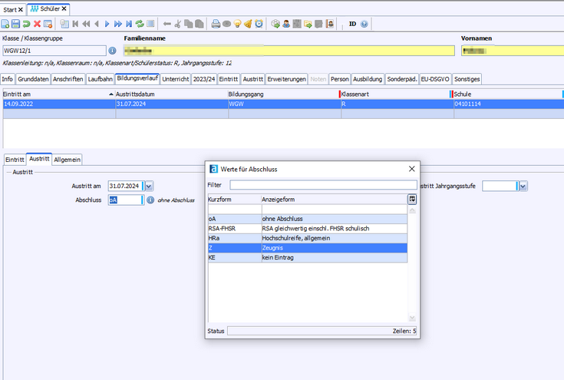Open the Austritt am date dropdown
The image size is (564, 380).
click(149, 186)
